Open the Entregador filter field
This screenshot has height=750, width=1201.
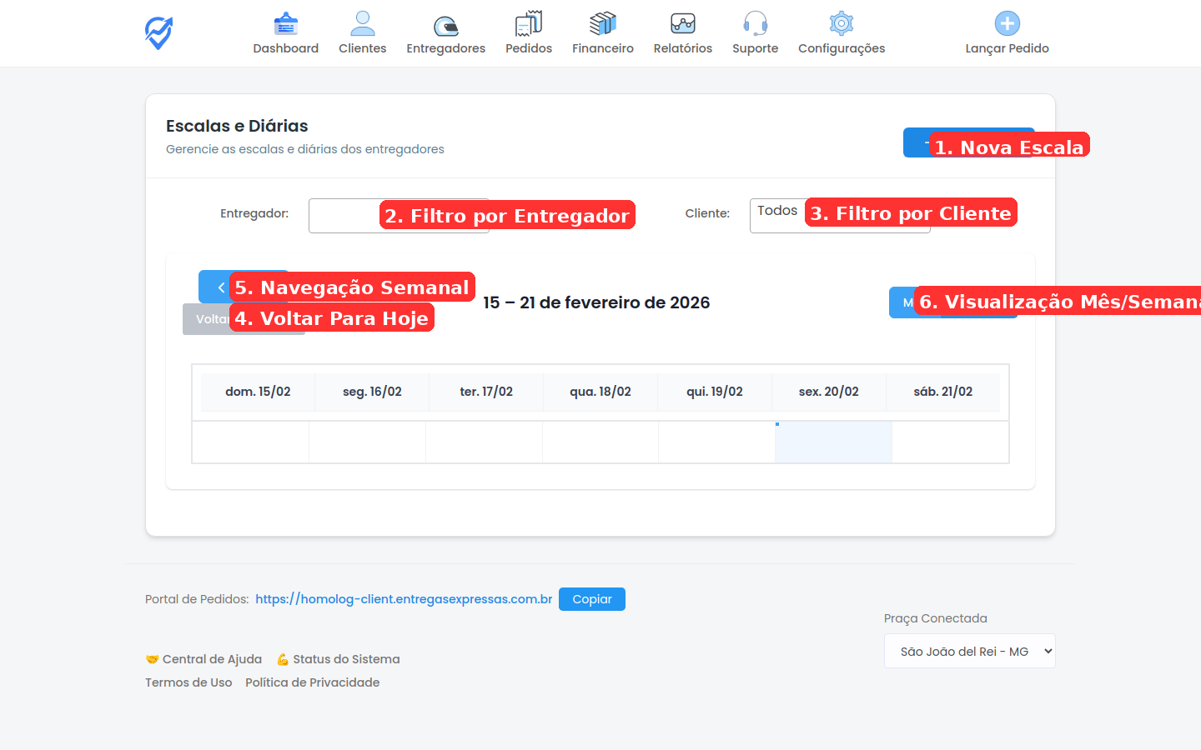344,216
